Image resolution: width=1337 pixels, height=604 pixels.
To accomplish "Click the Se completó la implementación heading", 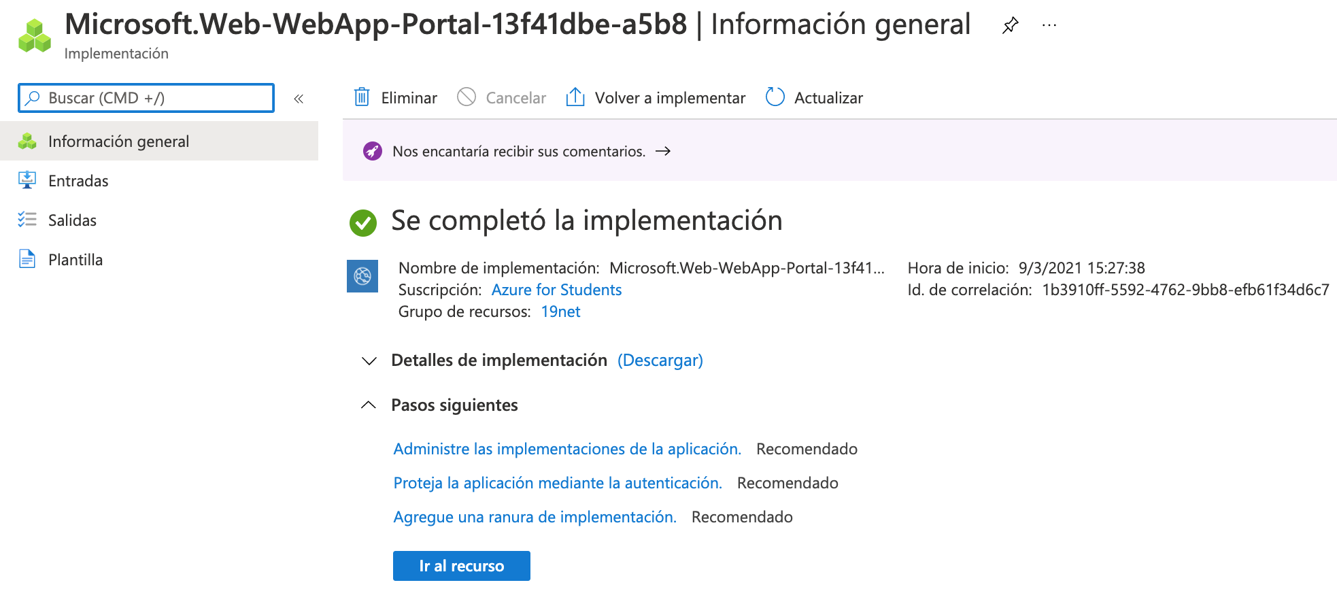I will tap(586, 221).
